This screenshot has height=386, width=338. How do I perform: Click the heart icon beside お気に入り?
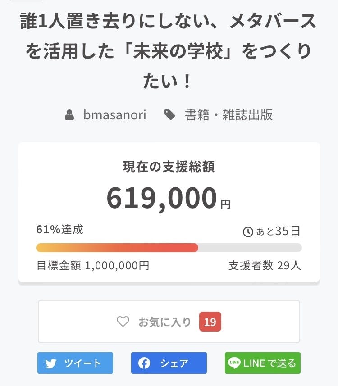pyautogui.click(x=123, y=322)
